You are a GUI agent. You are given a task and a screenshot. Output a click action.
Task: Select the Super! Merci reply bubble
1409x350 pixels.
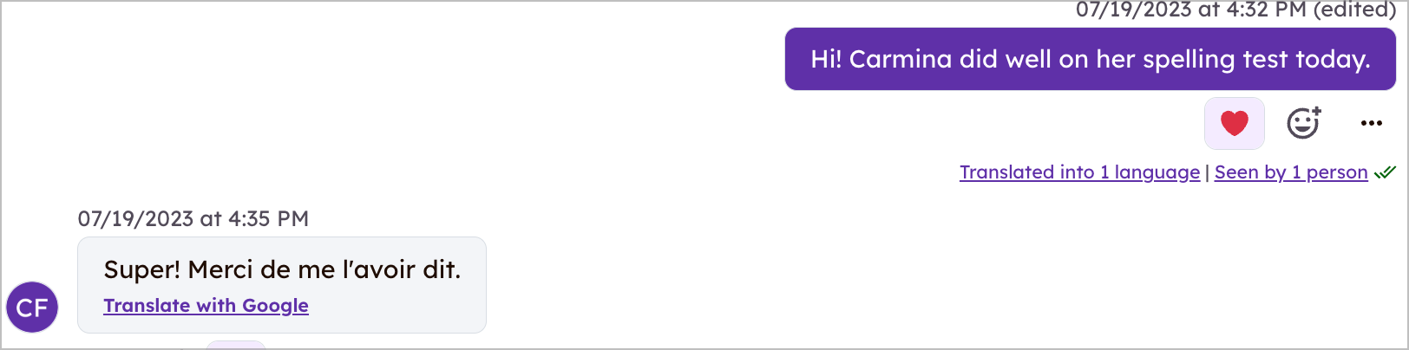click(x=282, y=285)
